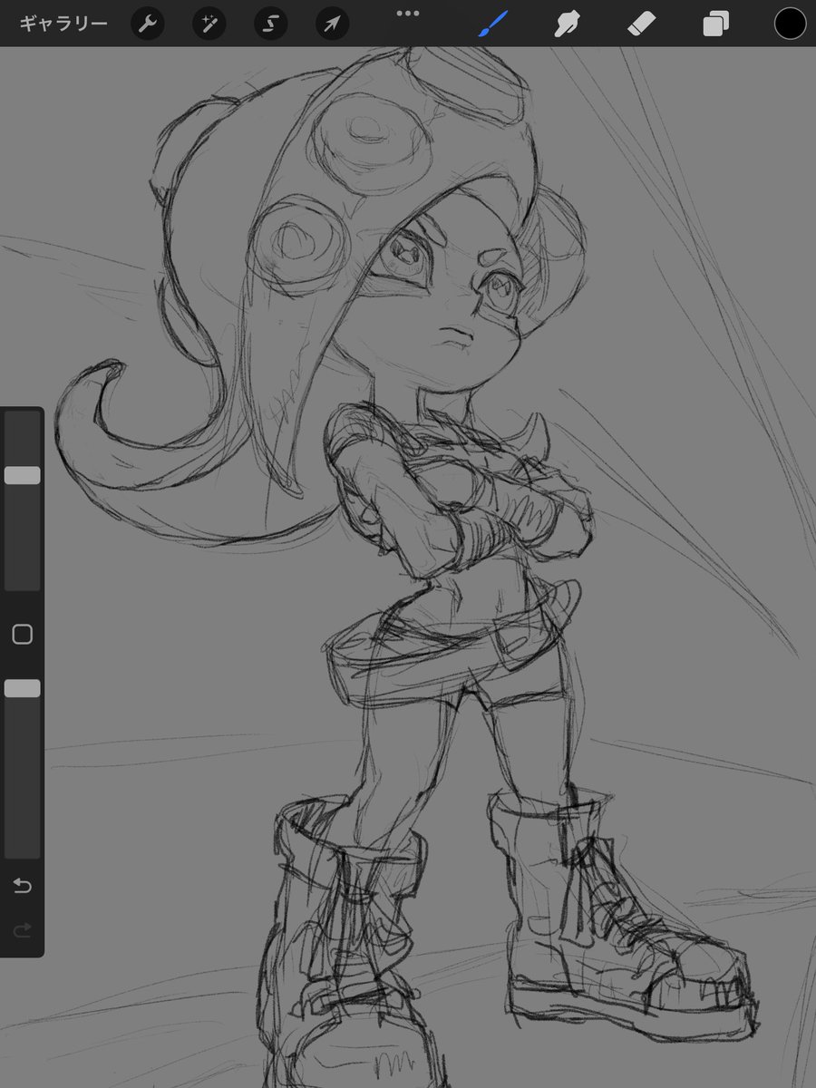Screen dimensions: 816x1088
Task: Select the Smudge tool
Action: point(568,24)
